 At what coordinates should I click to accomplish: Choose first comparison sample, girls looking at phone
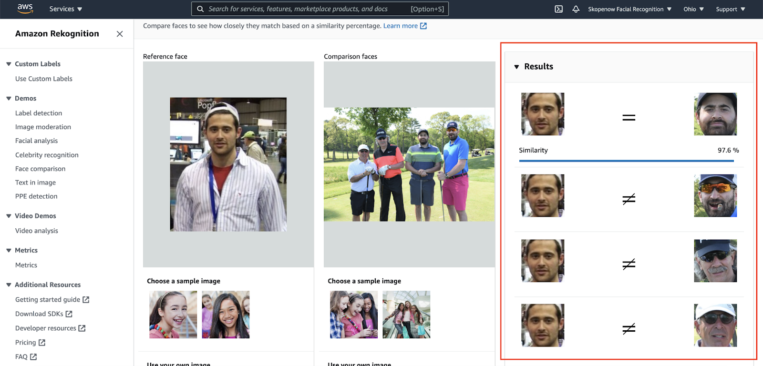click(x=354, y=315)
